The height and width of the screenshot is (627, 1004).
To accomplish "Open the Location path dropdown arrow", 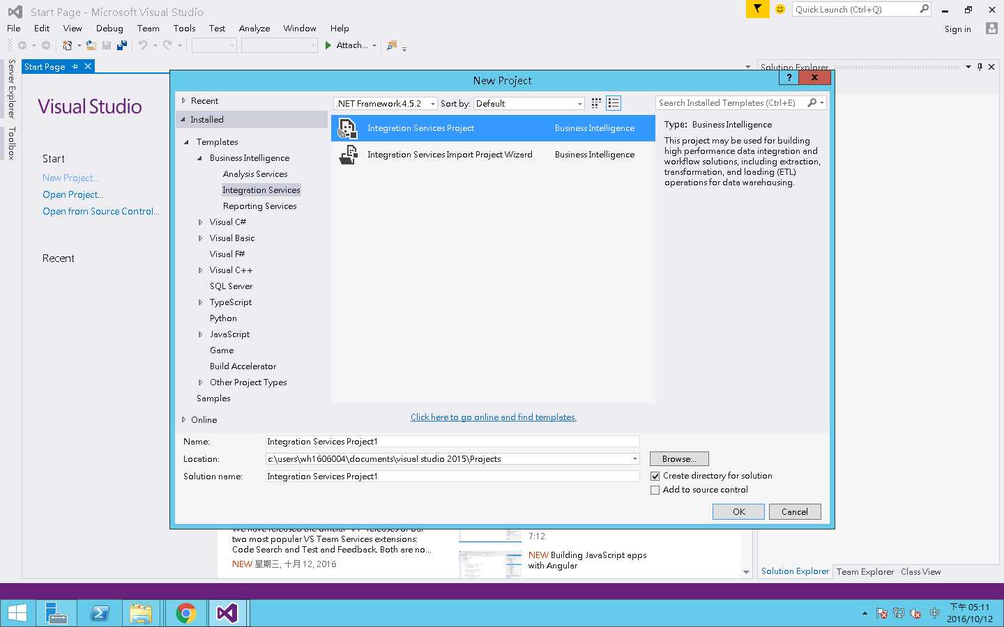I will (x=635, y=458).
